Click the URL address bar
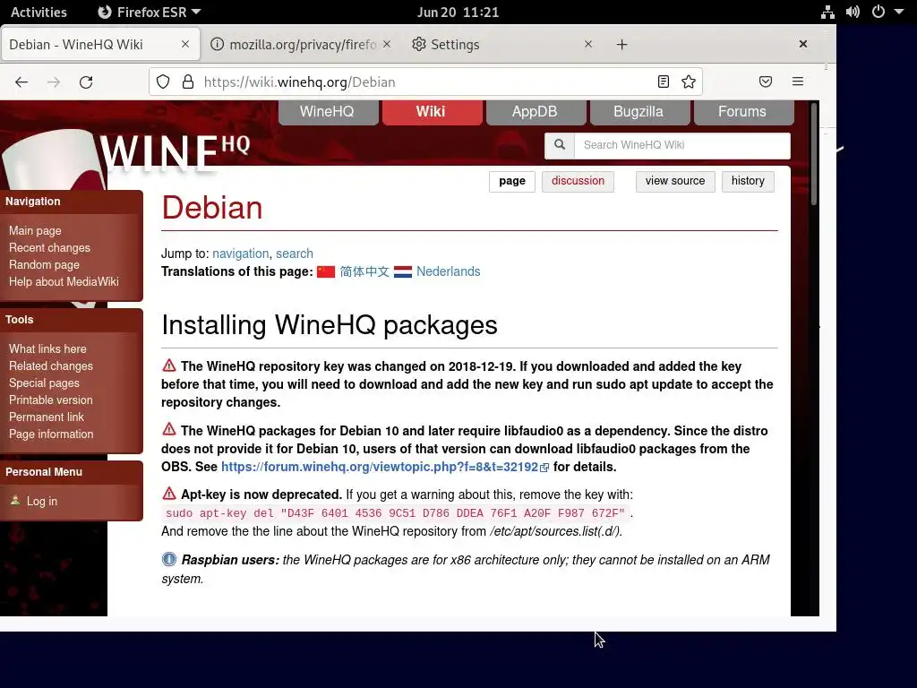The height and width of the screenshot is (688, 917). (427, 82)
